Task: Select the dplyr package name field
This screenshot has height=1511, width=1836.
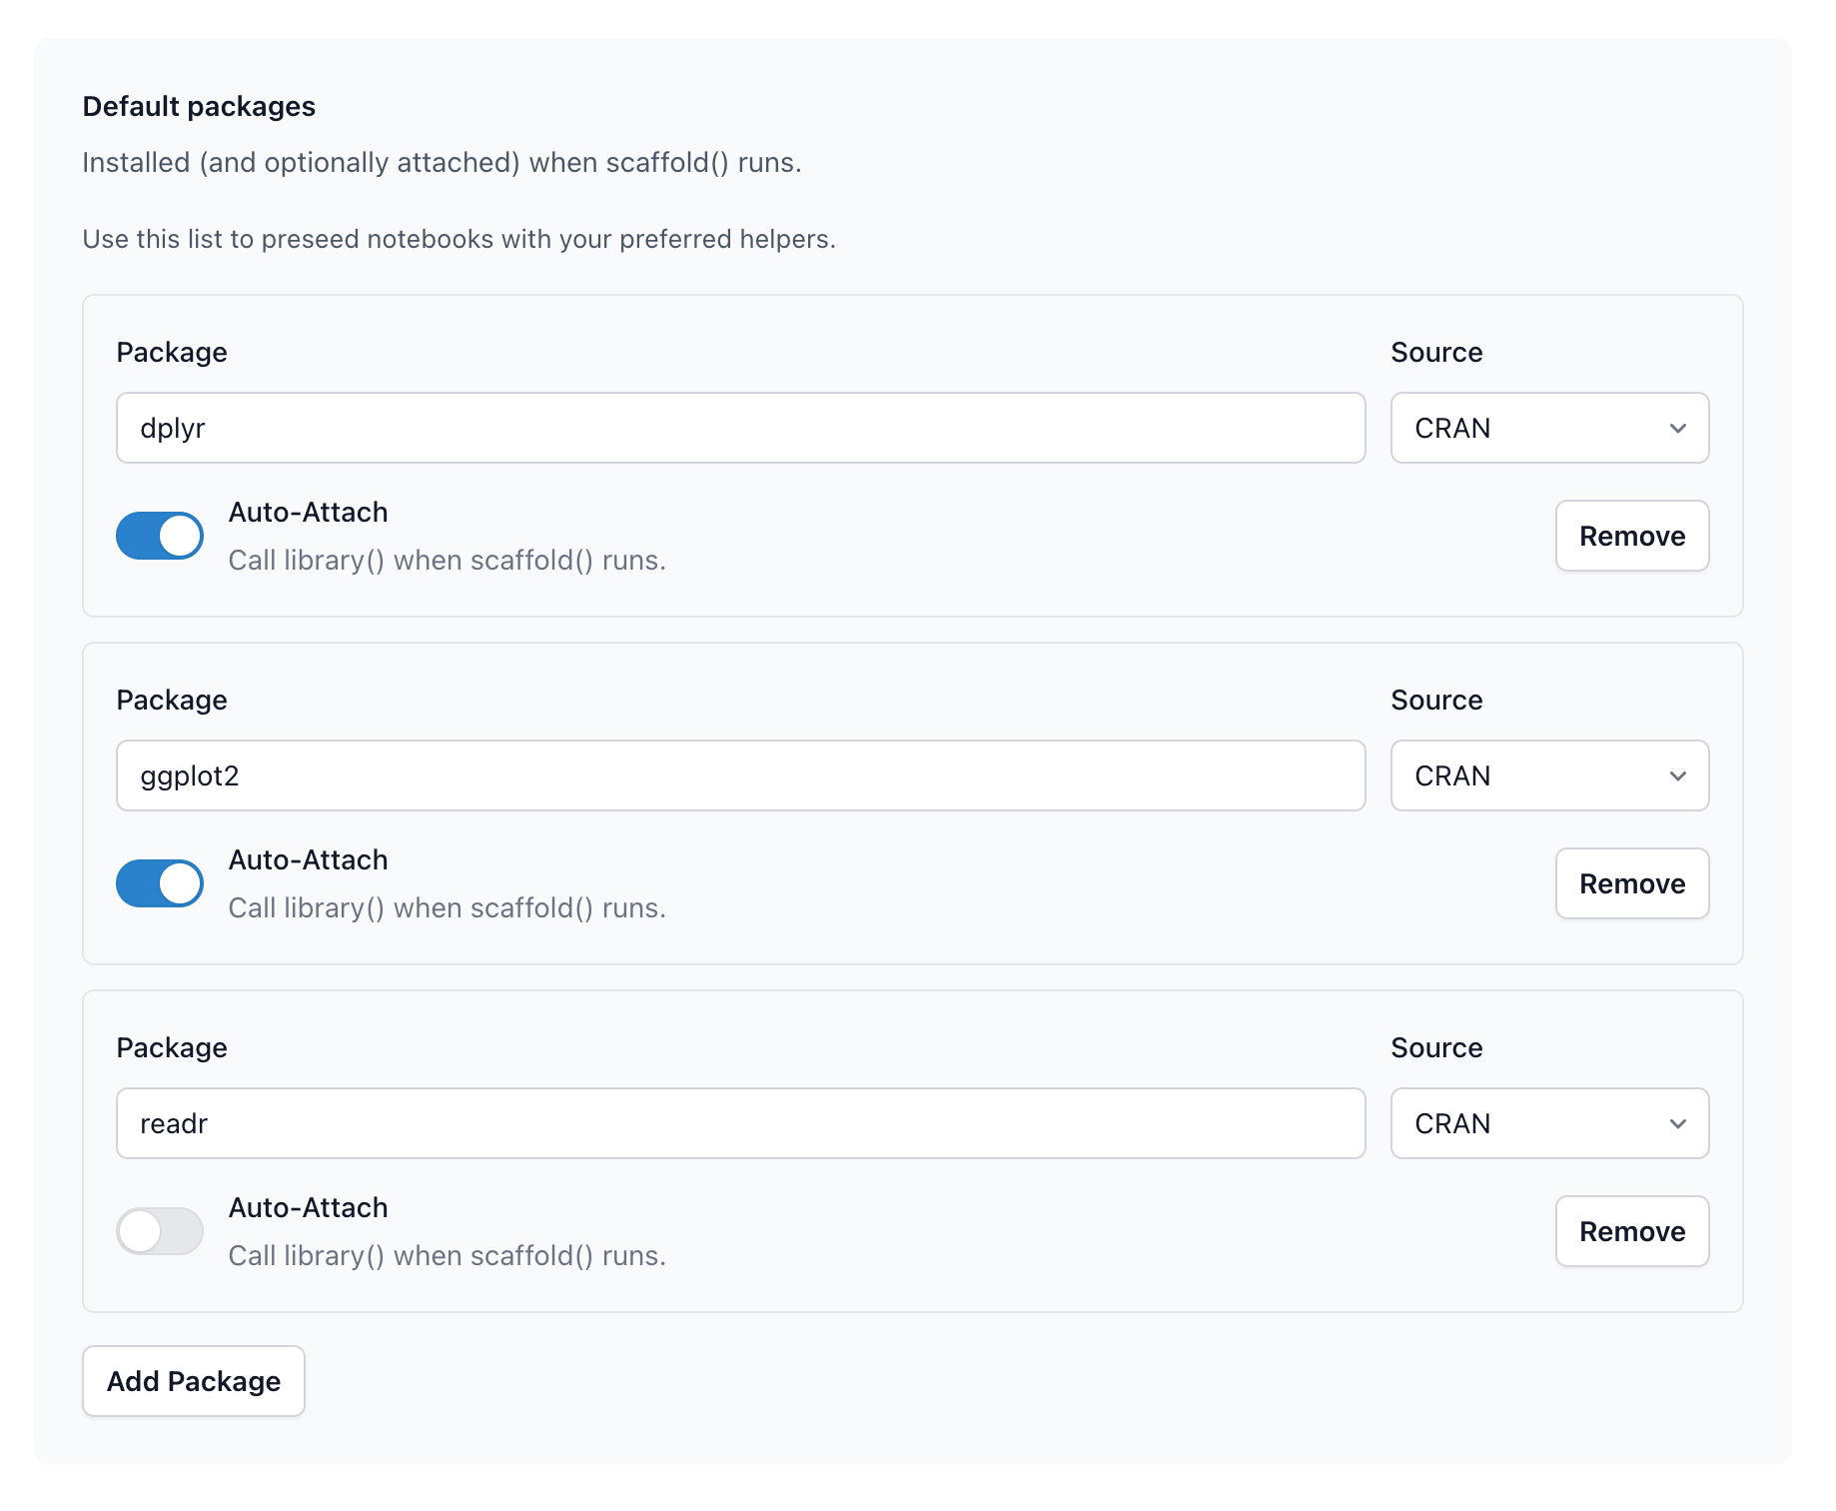Action: (740, 428)
